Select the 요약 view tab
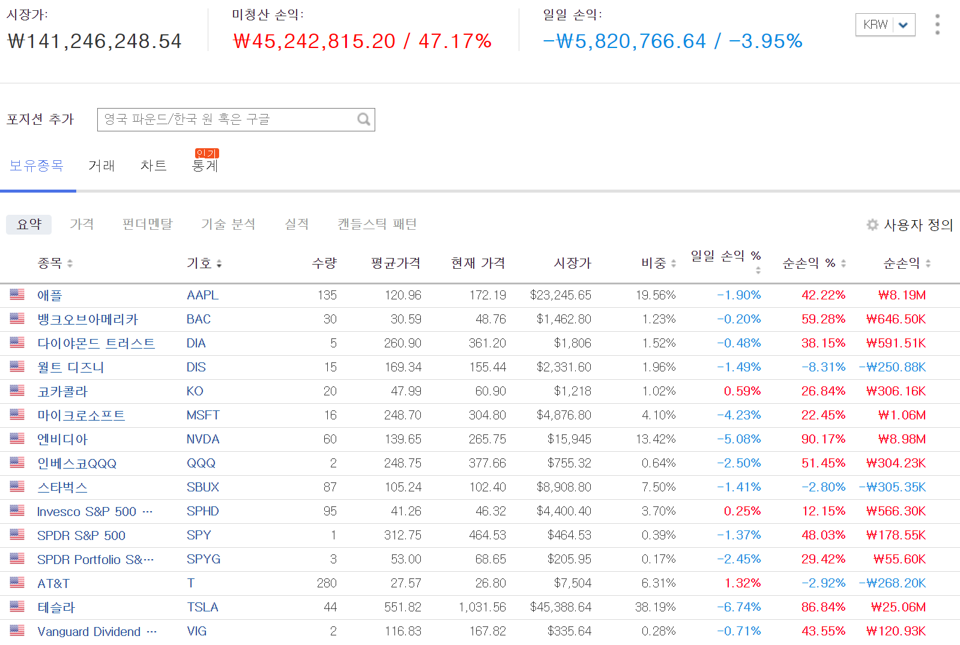 pyautogui.click(x=29, y=224)
